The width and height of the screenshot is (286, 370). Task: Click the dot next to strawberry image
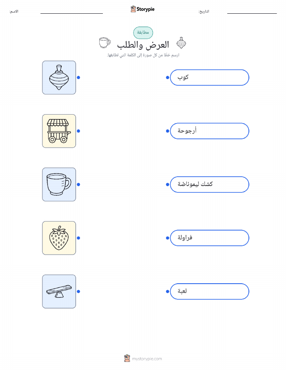pos(79,238)
